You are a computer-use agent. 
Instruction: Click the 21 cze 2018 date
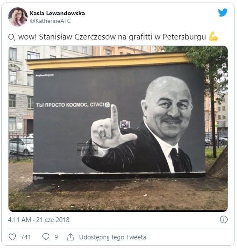[x=53, y=220]
